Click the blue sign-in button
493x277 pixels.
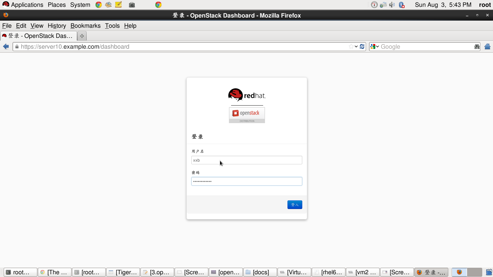coord(295,205)
